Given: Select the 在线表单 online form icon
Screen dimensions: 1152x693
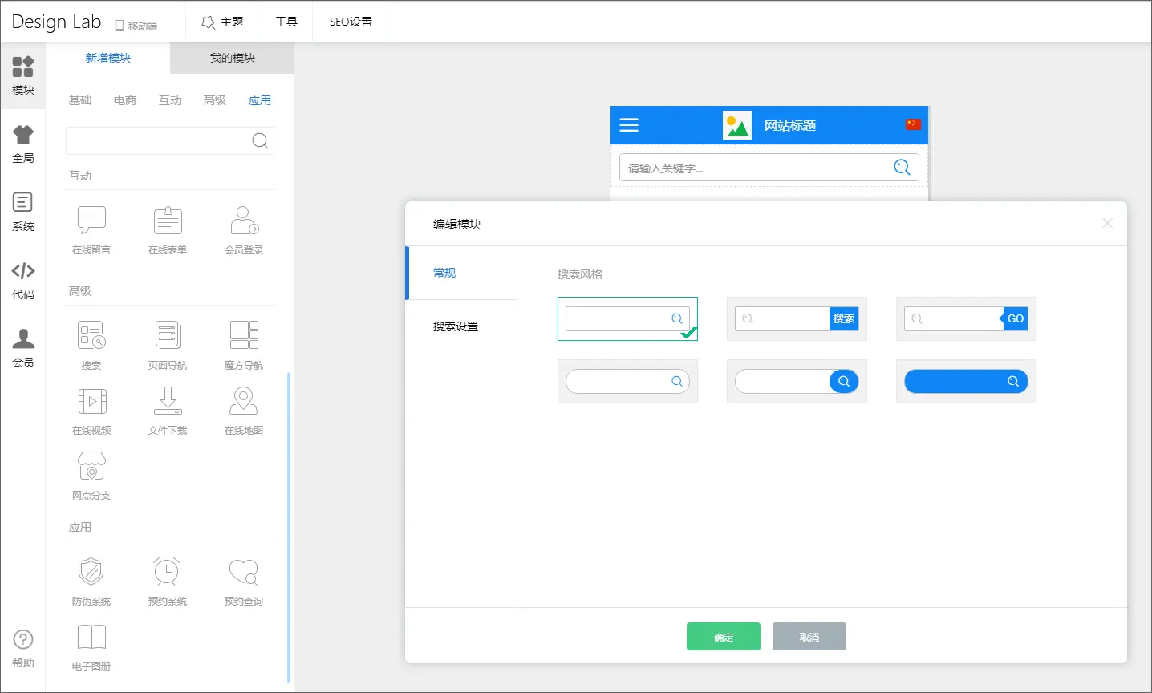Looking at the screenshot, I should [168, 221].
